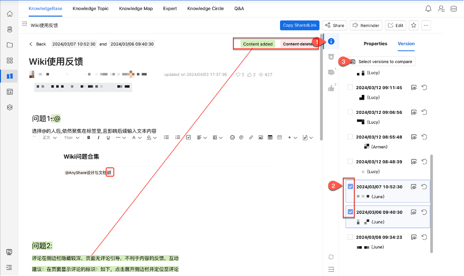Uncheck the 2024/03/07 10:52:30 version checkbox
The image size is (464, 276).
pyautogui.click(x=350, y=187)
